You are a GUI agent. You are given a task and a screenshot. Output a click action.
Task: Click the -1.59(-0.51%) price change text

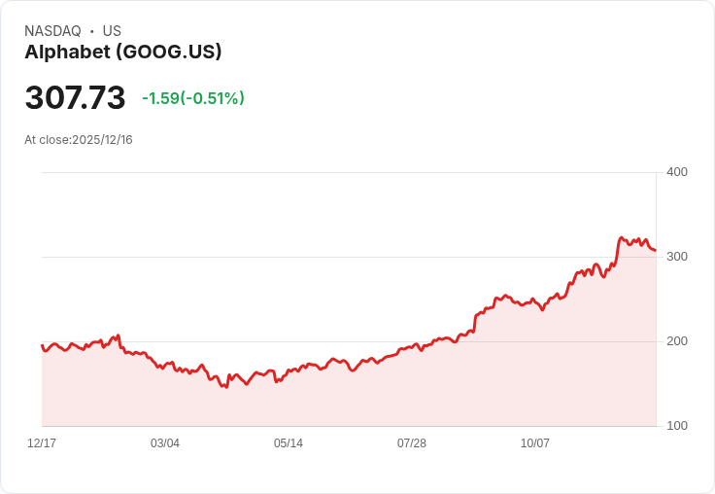coord(193,98)
